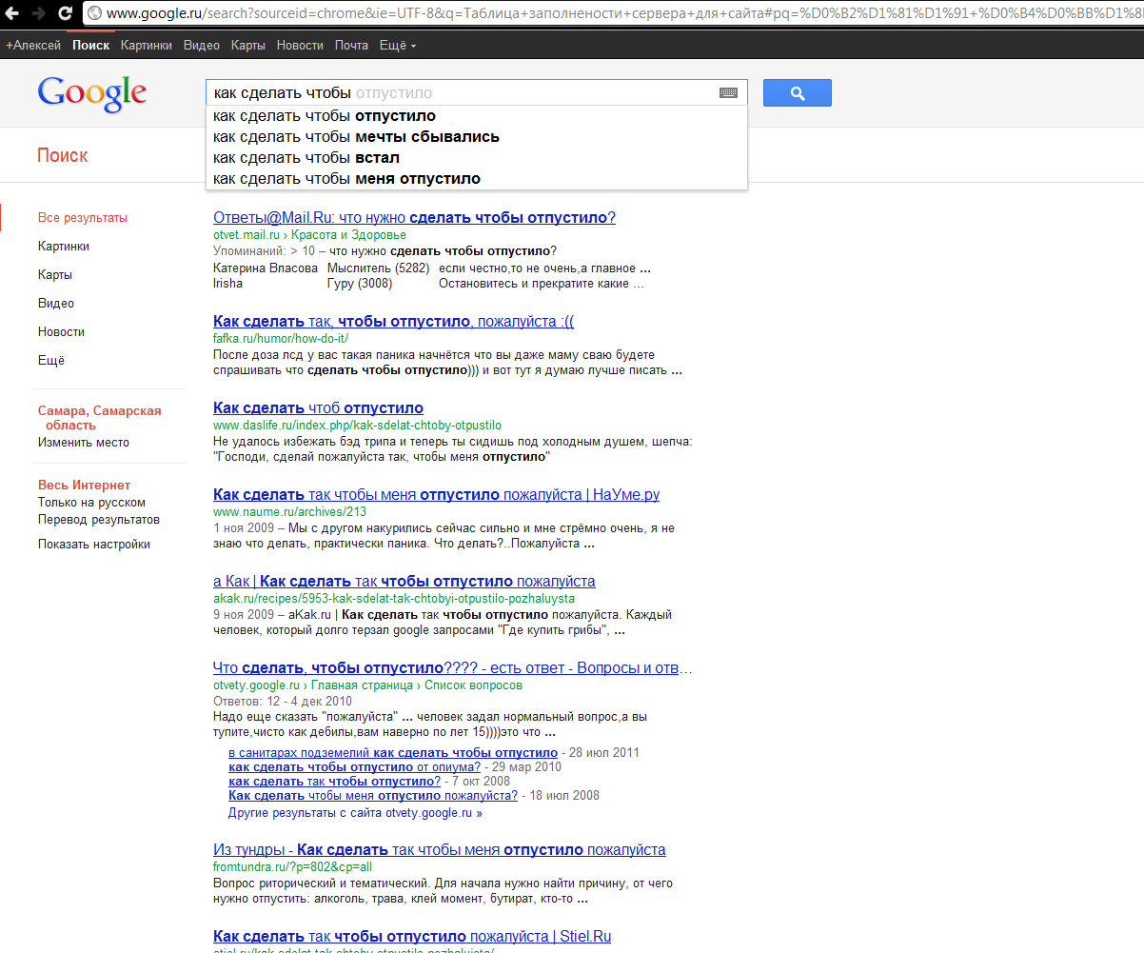This screenshot has width=1144, height=953.
Task: Open Новости in the top black bar
Action: click(301, 46)
